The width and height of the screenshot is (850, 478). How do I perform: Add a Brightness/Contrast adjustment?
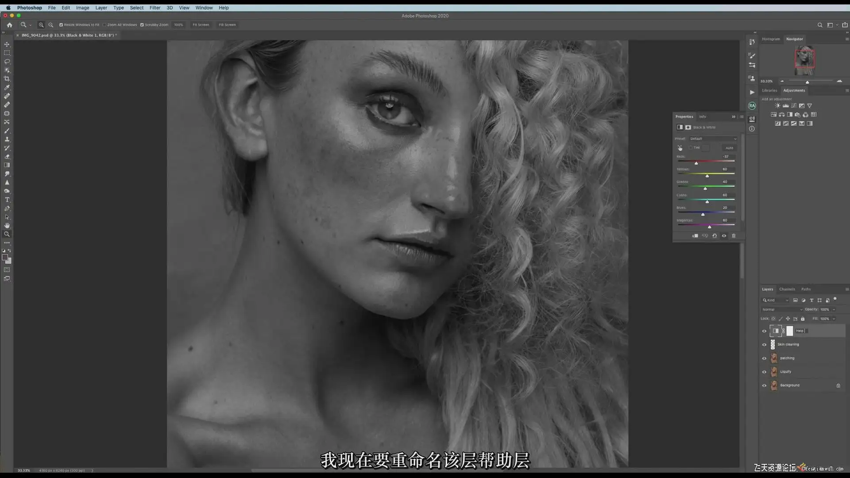777,106
